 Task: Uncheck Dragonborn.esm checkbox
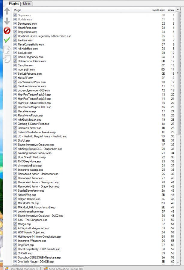[x=15, y=32]
